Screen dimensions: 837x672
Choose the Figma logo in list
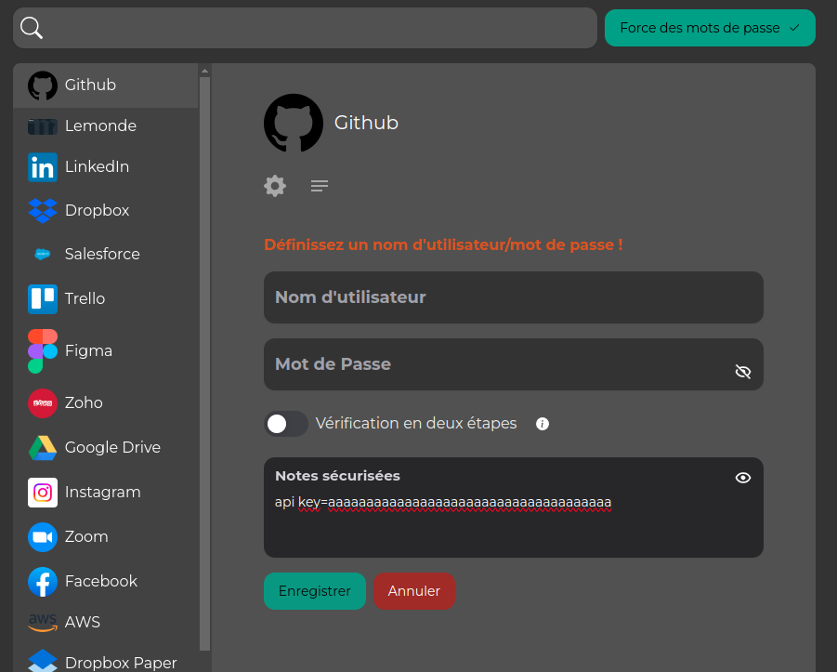tap(43, 350)
